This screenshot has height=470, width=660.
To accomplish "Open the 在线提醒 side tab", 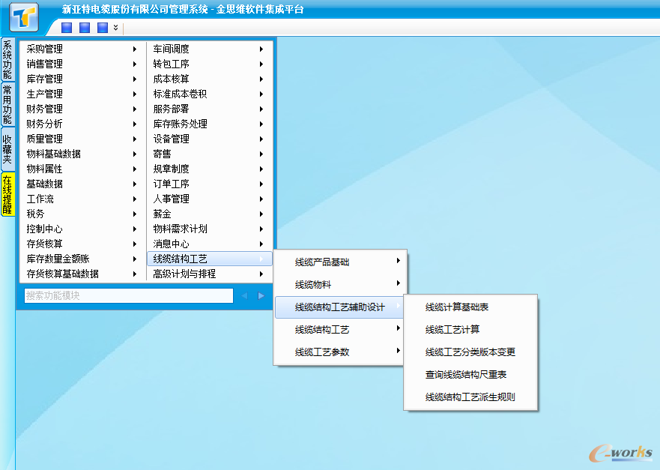I will click(x=7, y=194).
